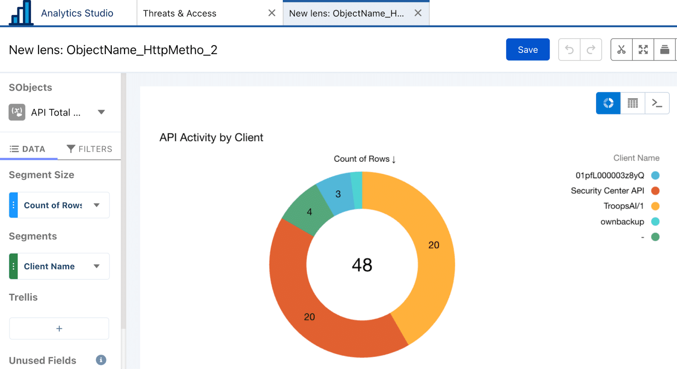Switch to chart mode donut icon

tap(608, 103)
